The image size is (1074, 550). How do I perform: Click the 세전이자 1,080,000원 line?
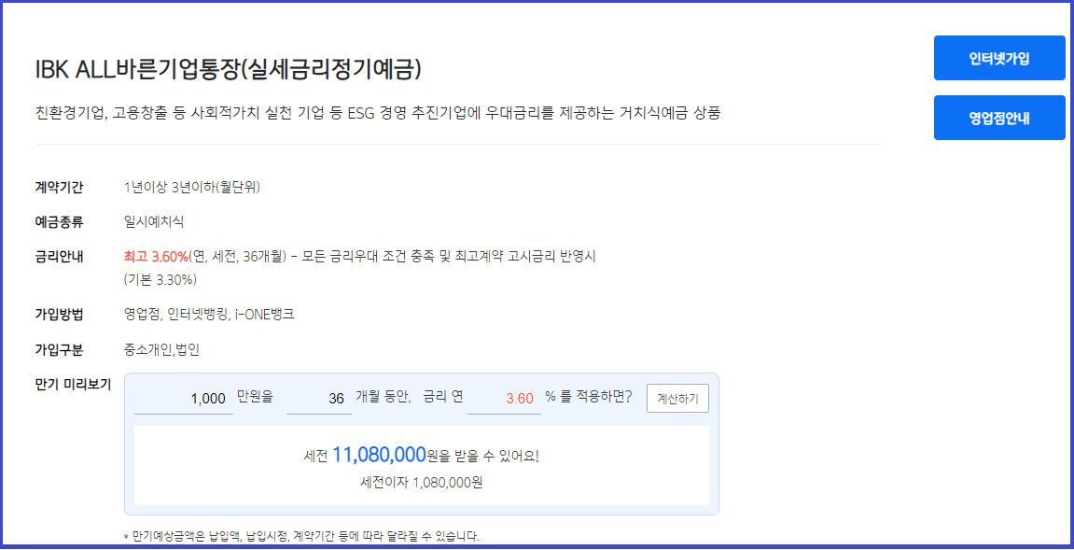point(421,483)
